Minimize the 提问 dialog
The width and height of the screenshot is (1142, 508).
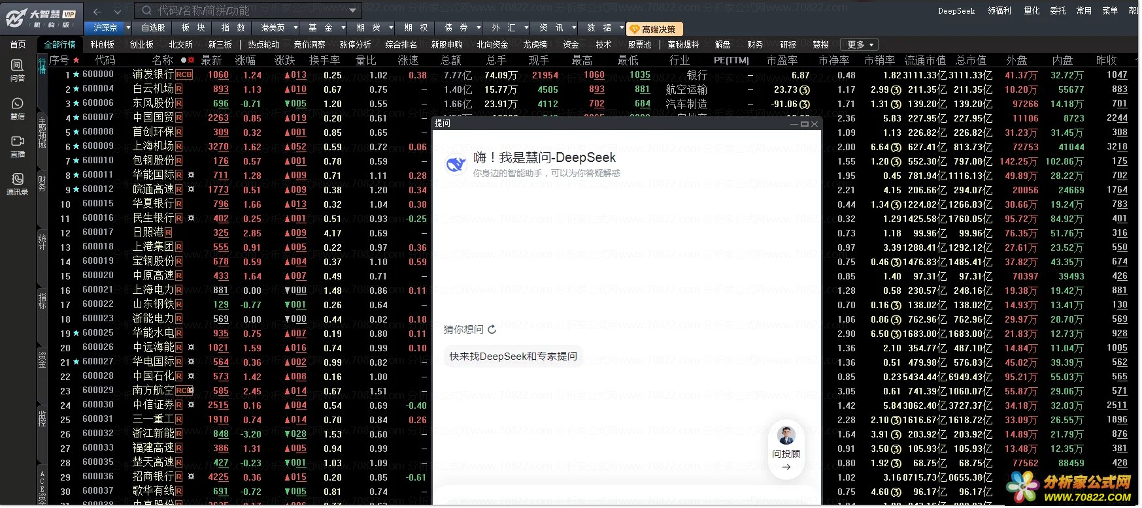pyautogui.click(x=794, y=123)
